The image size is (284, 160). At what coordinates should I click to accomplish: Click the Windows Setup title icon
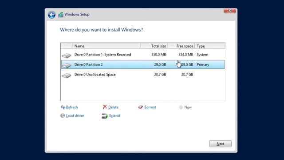pos(61,15)
